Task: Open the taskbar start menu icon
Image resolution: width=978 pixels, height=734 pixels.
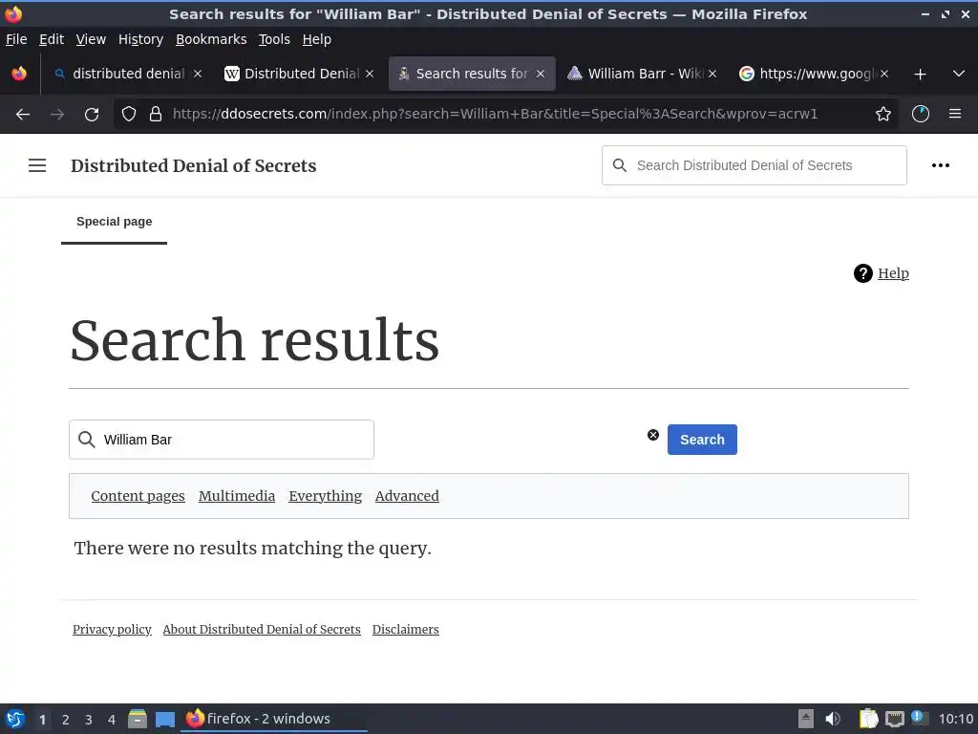Action: click(x=15, y=719)
